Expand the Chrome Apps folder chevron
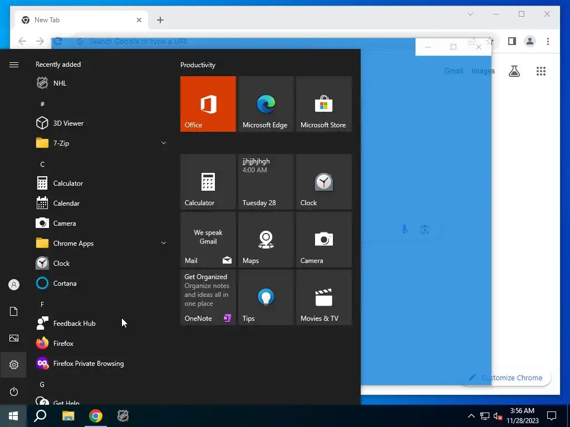Screen dimensions: 570x427 coord(164,244)
